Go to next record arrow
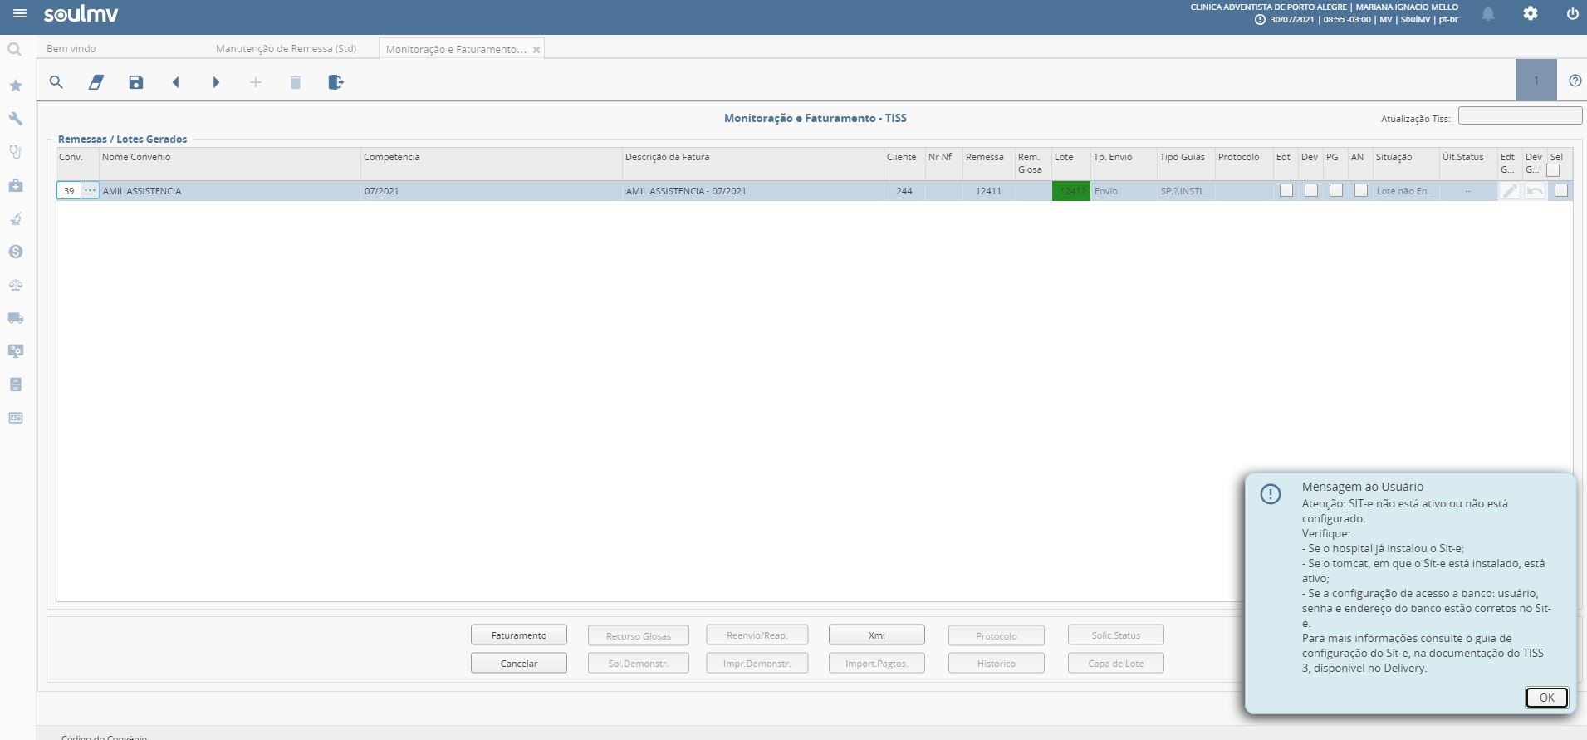1587x740 pixels. pos(216,82)
